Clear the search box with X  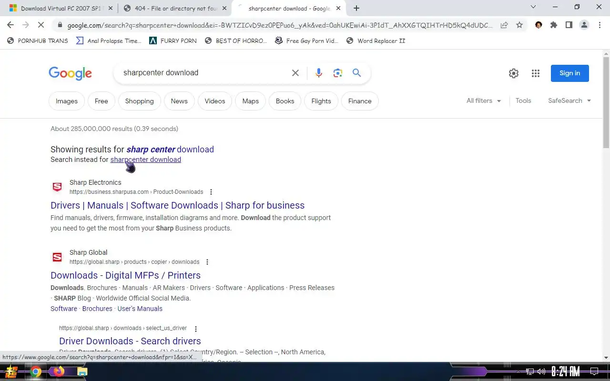pyautogui.click(x=295, y=73)
